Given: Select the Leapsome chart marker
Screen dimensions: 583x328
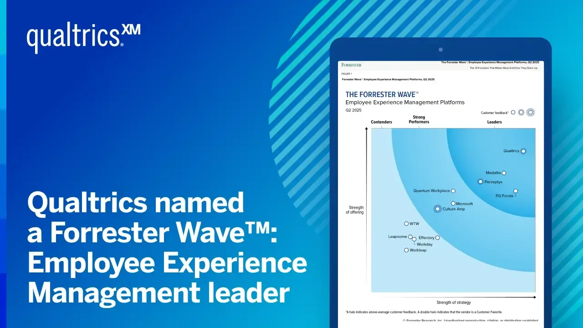Looking at the screenshot, I should pyautogui.click(x=410, y=237).
